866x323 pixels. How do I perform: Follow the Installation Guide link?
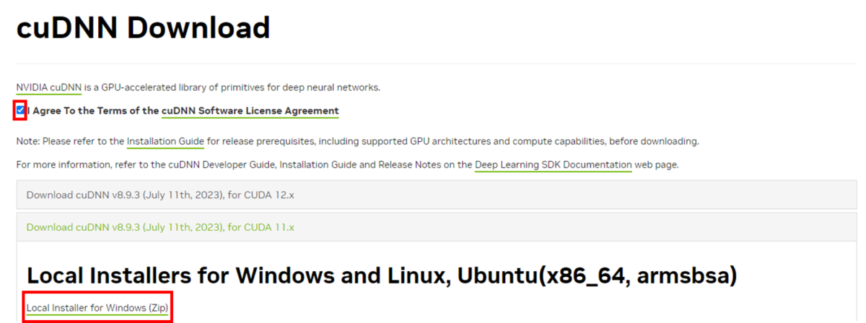[x=165, y=141]
